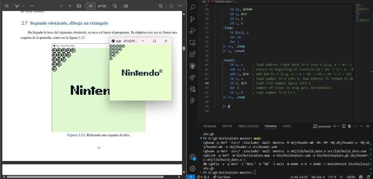Open VS Code Accounts menu
373x179 pixels.
pos(192,157)
